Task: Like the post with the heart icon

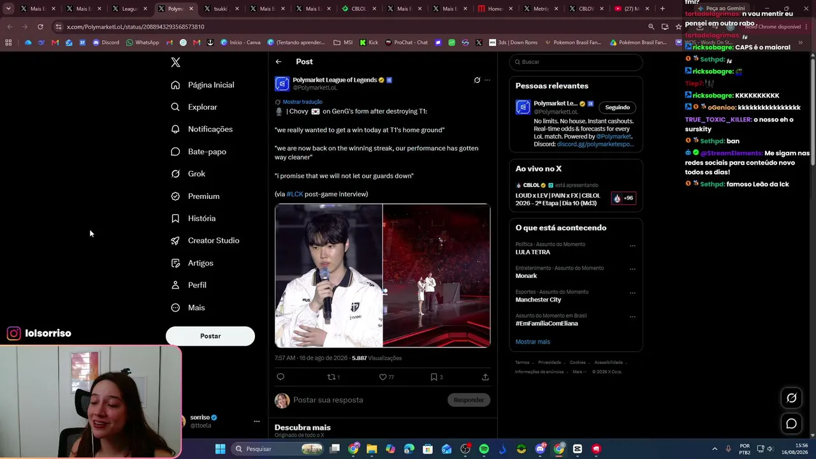Action: 382,377
